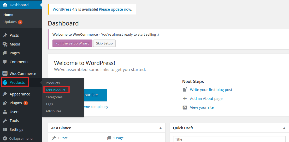Click the WooCommerce woo icon

pyautogui.click(x=5, y=74)
